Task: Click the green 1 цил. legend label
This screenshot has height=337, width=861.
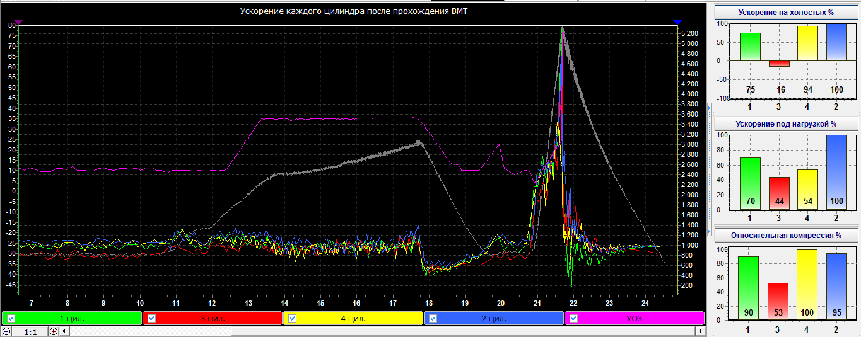Action: [x=72, y=319]
